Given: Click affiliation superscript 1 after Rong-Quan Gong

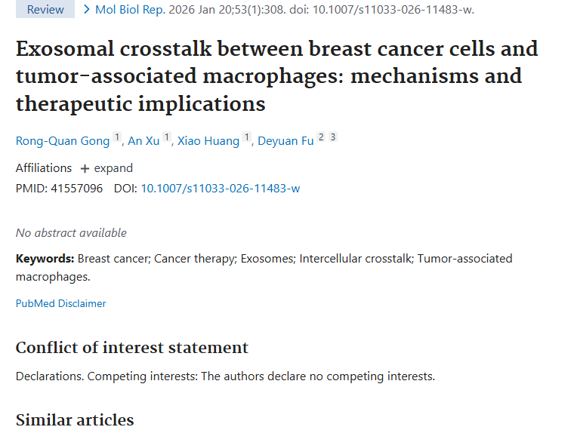Looking at the screenshot, I should (117, 138).
